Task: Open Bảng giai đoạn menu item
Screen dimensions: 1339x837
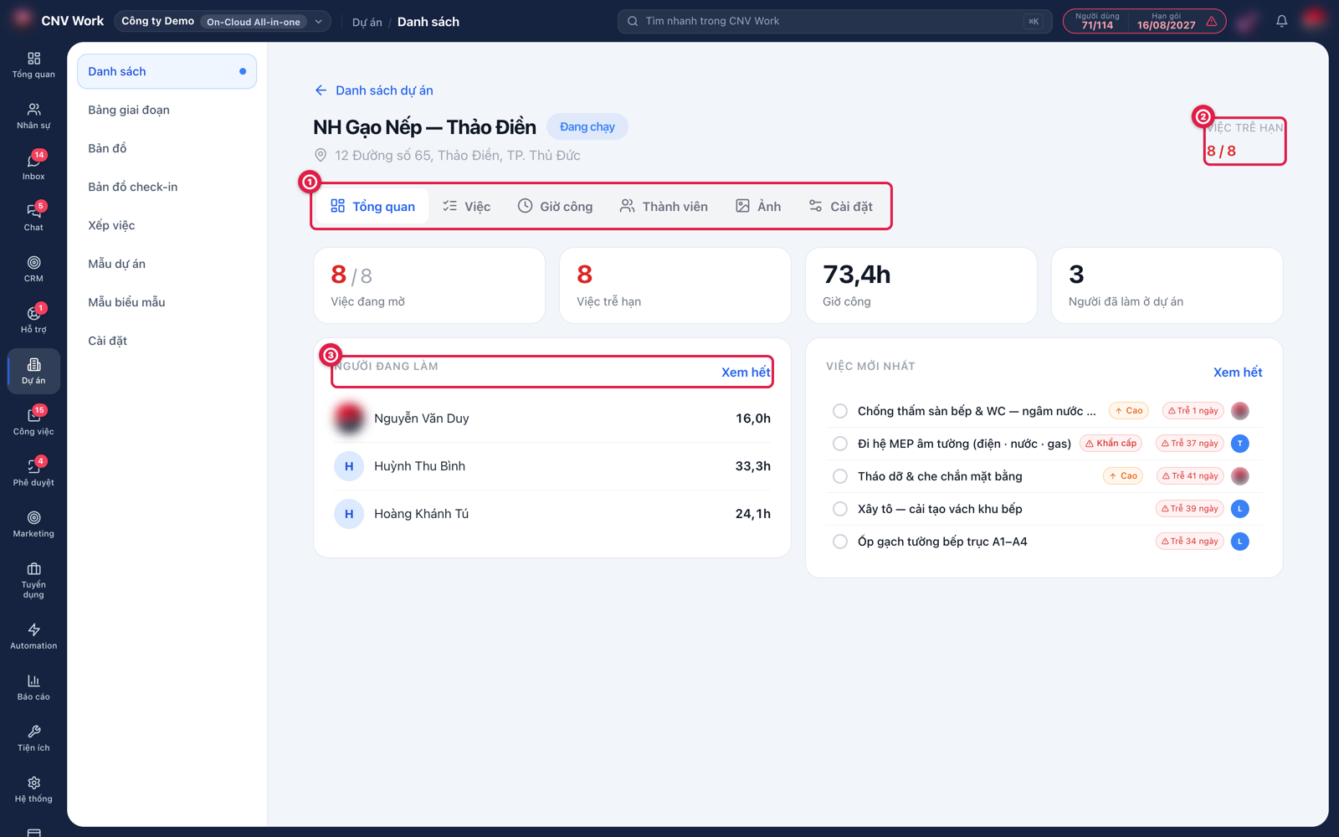Action: pos(167,110)
